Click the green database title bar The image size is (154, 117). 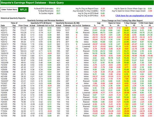77,3
